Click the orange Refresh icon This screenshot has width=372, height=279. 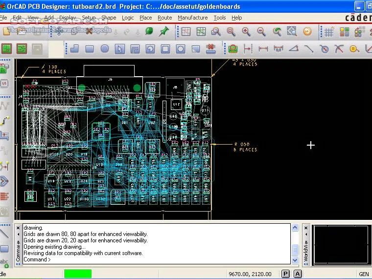point(307,31)
